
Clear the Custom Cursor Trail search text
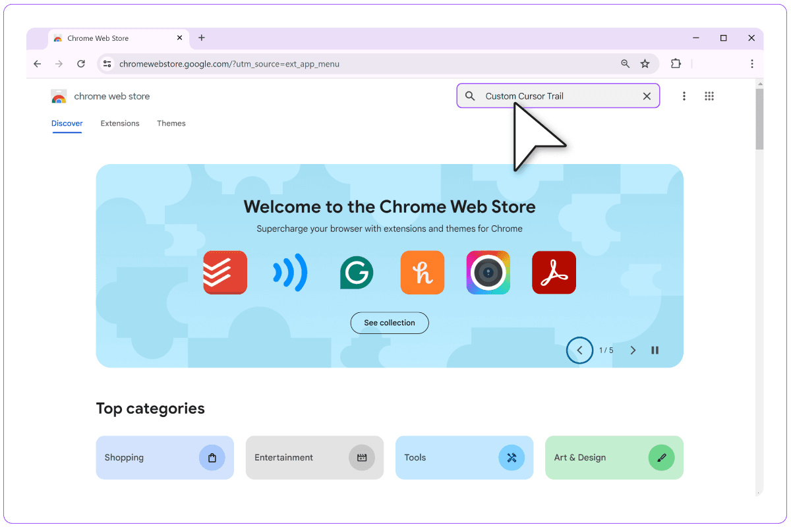(x=647, y=96)
